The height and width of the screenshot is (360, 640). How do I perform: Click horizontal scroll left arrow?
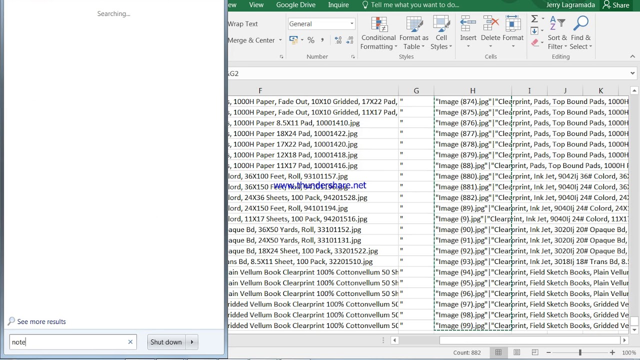click(394, 340)
